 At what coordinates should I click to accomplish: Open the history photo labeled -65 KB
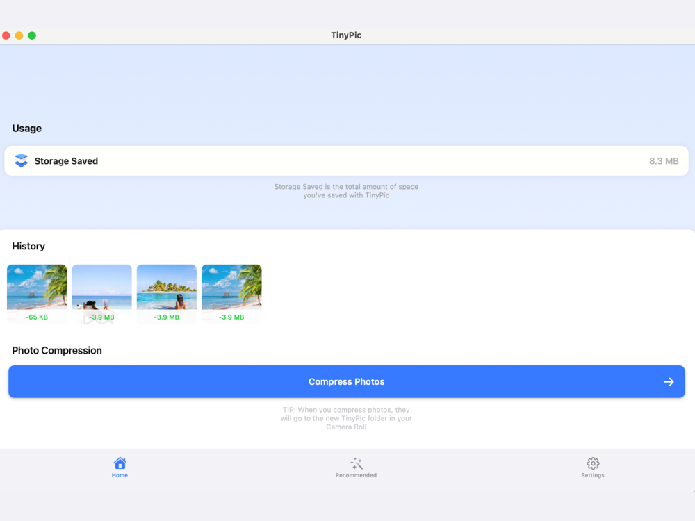37,294
